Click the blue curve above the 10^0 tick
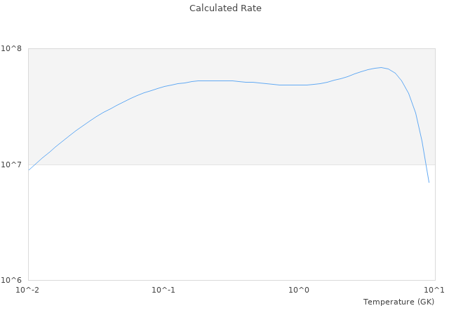Screen dimensions: 449x336 click(x=299, y=85)
